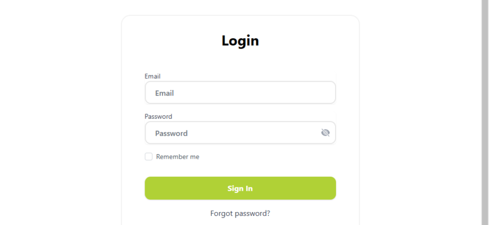The height and width of the screenshot is (225, 489).
Task: Submit login with the Sign In button
Action: (240, 188)
